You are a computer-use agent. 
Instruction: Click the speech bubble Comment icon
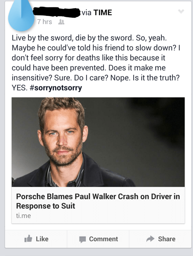(83, 239)
